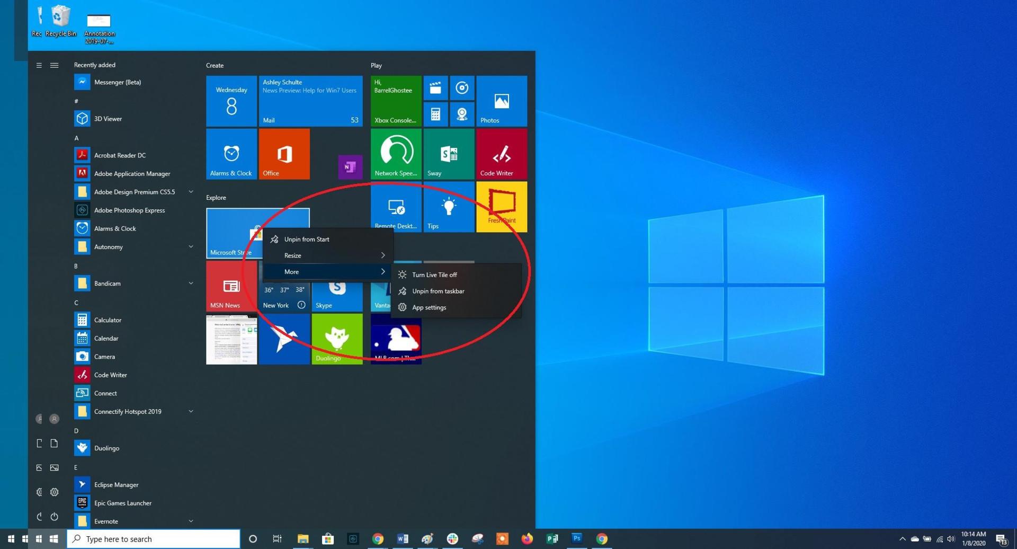This screenshot has width=1017, height=549.
Task: Launch Duolingo from its Start tile
Action: (337, 339)
